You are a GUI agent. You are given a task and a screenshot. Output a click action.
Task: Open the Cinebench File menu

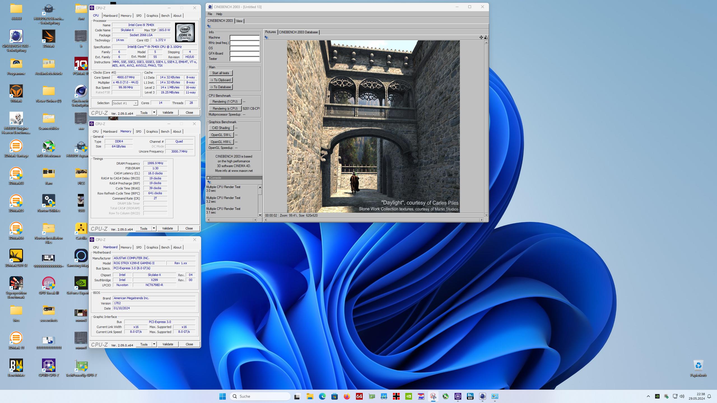210,14
